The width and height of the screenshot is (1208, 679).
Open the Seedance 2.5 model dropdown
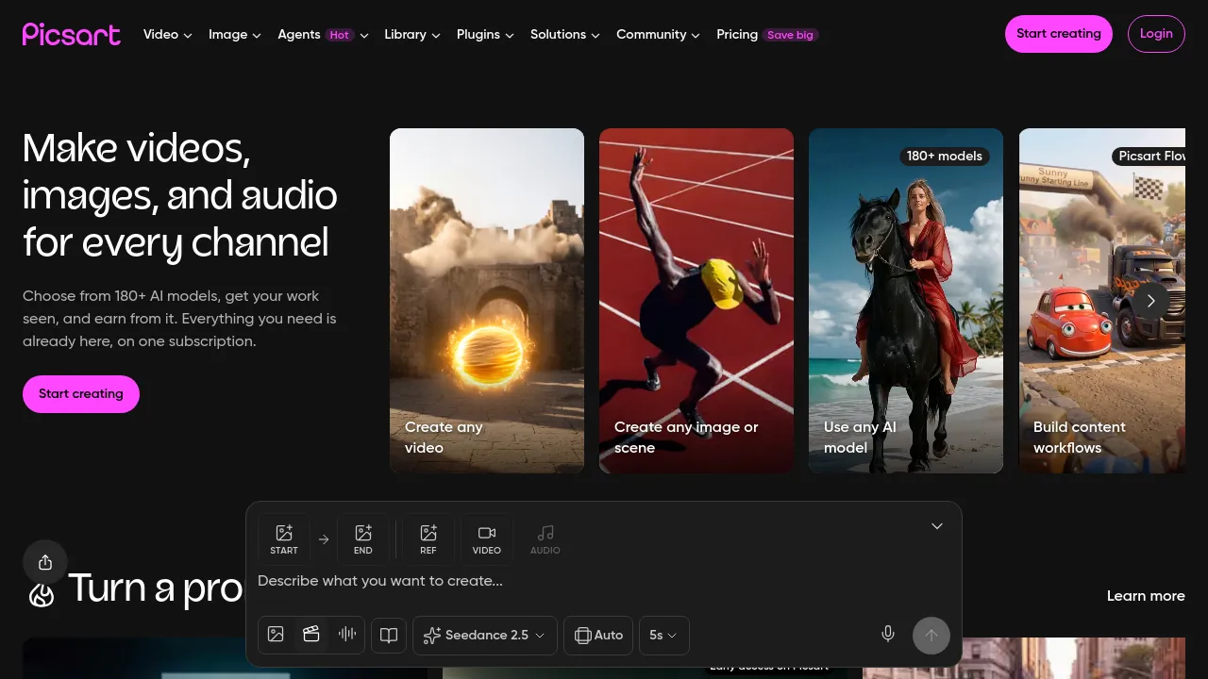(x=485, y=636)
